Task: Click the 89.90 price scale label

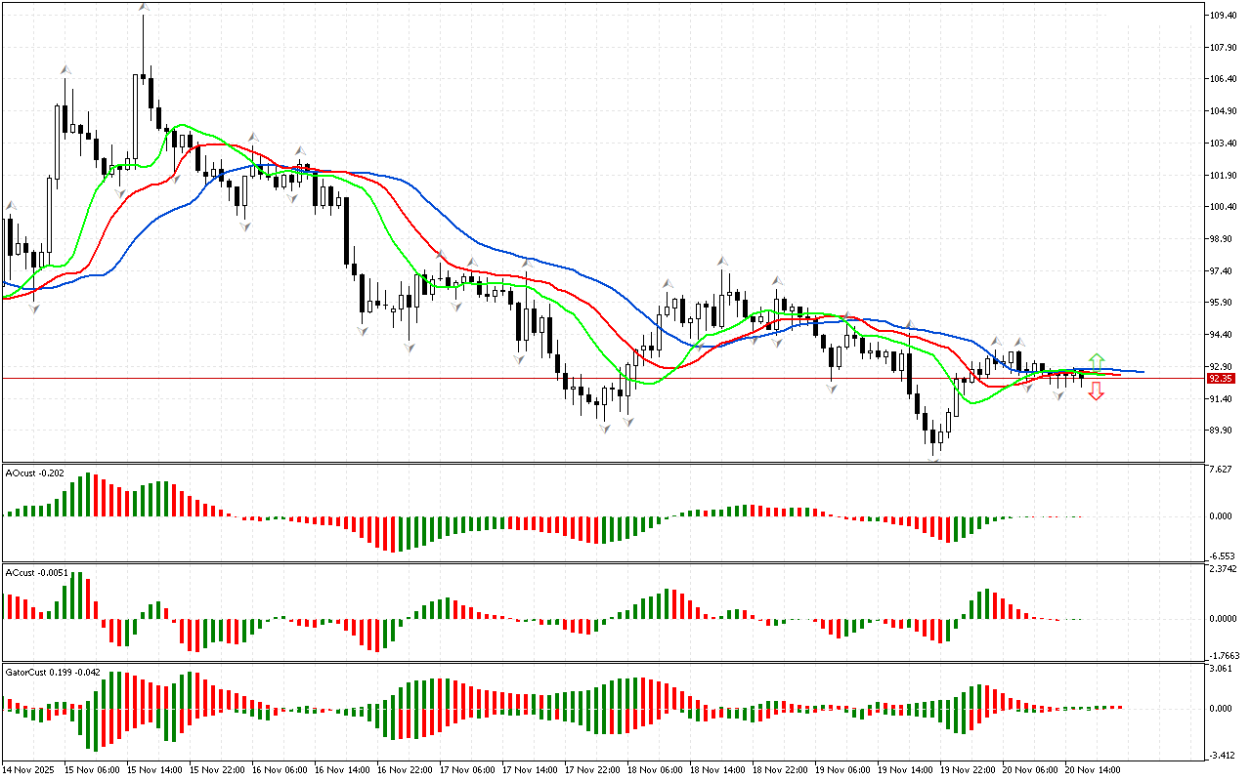Action: click(x=1223, y=431)
